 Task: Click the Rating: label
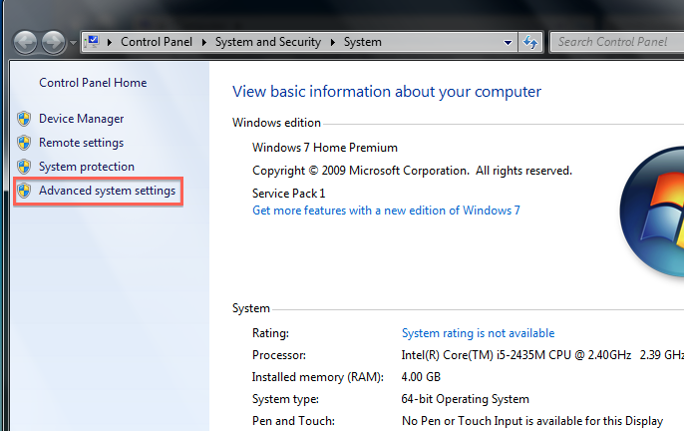click(270, 333)
